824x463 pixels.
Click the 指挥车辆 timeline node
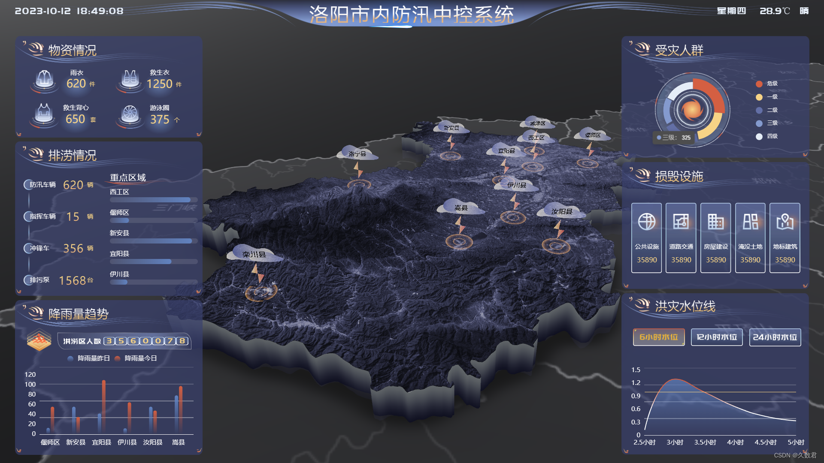click(x=28, y=216)
